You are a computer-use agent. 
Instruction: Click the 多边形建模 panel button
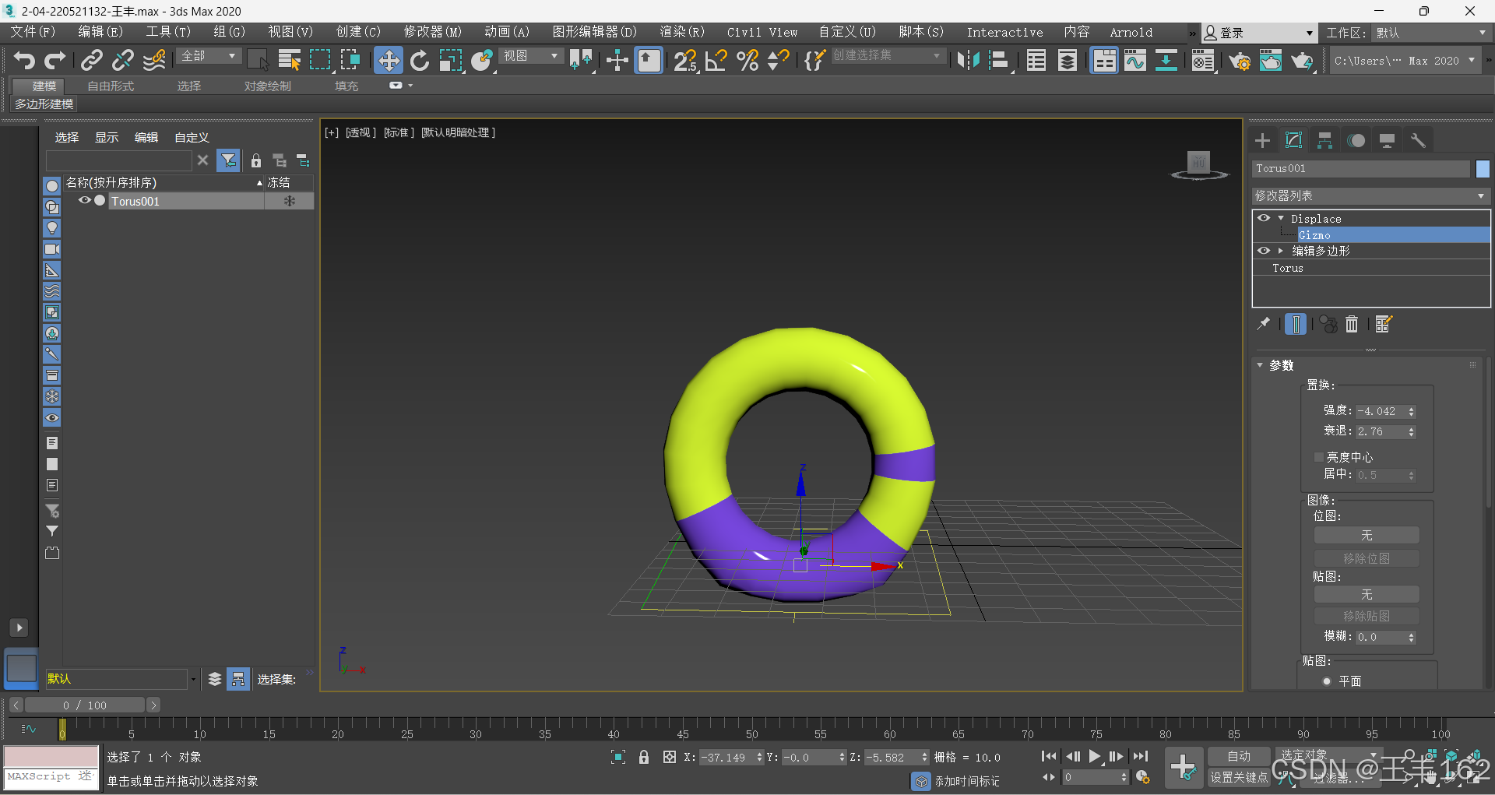coord(44,104)
